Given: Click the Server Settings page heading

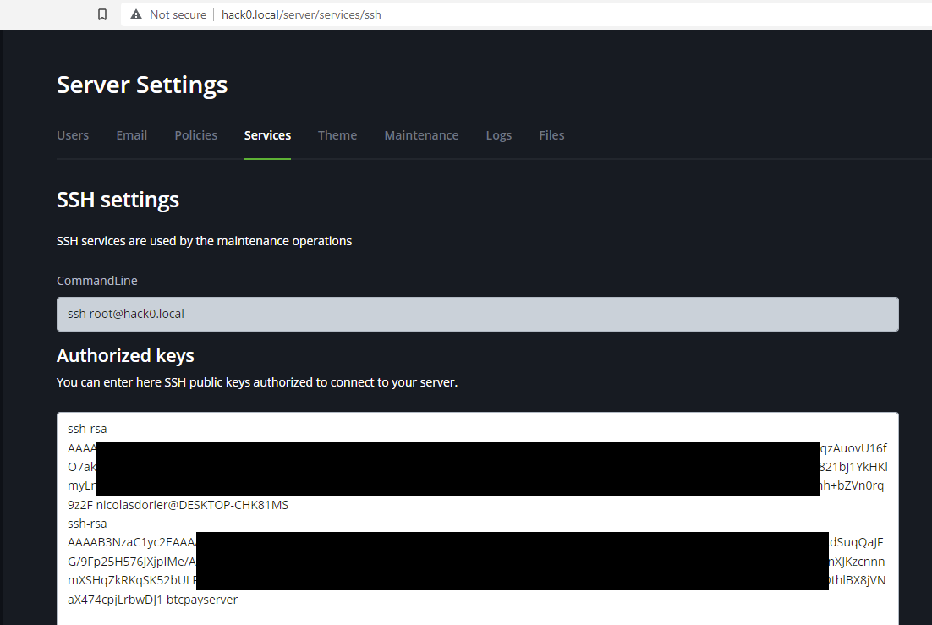Looking at the screenshot, I should [141, 85].
